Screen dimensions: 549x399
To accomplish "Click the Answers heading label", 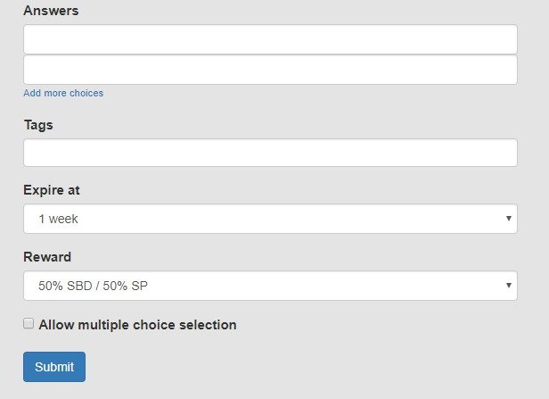I will click(x=51, y=11).
